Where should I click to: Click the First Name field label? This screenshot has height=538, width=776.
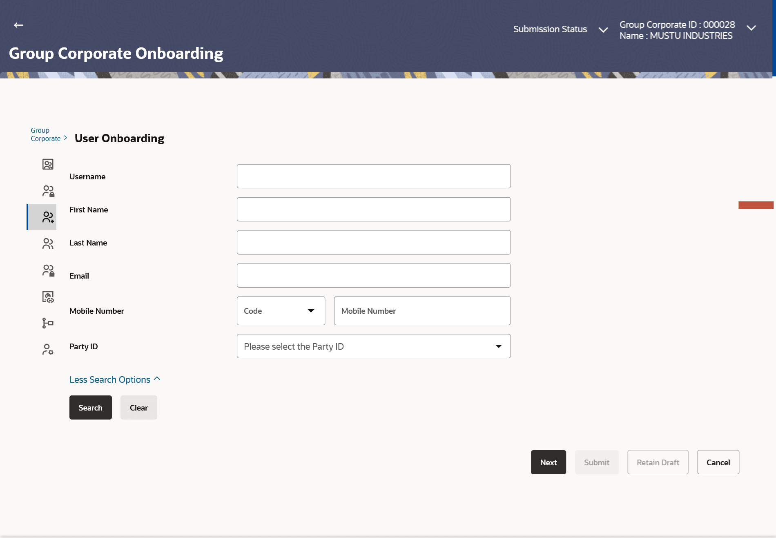tap(89, 210)
